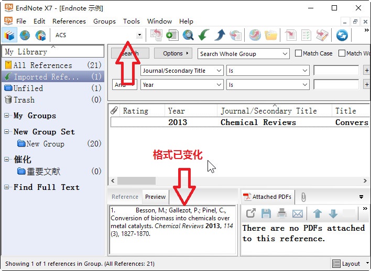Switch to the Preview tab
The image size is (371, 271).
(x=155, y=197)
